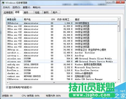Click description 360安全卫士 安全防护中心模块
Screen dimensions: 126x99
90,50
